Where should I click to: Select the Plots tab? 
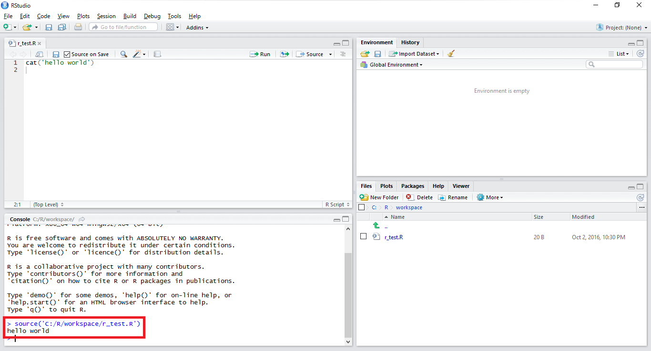click(387, 186)
